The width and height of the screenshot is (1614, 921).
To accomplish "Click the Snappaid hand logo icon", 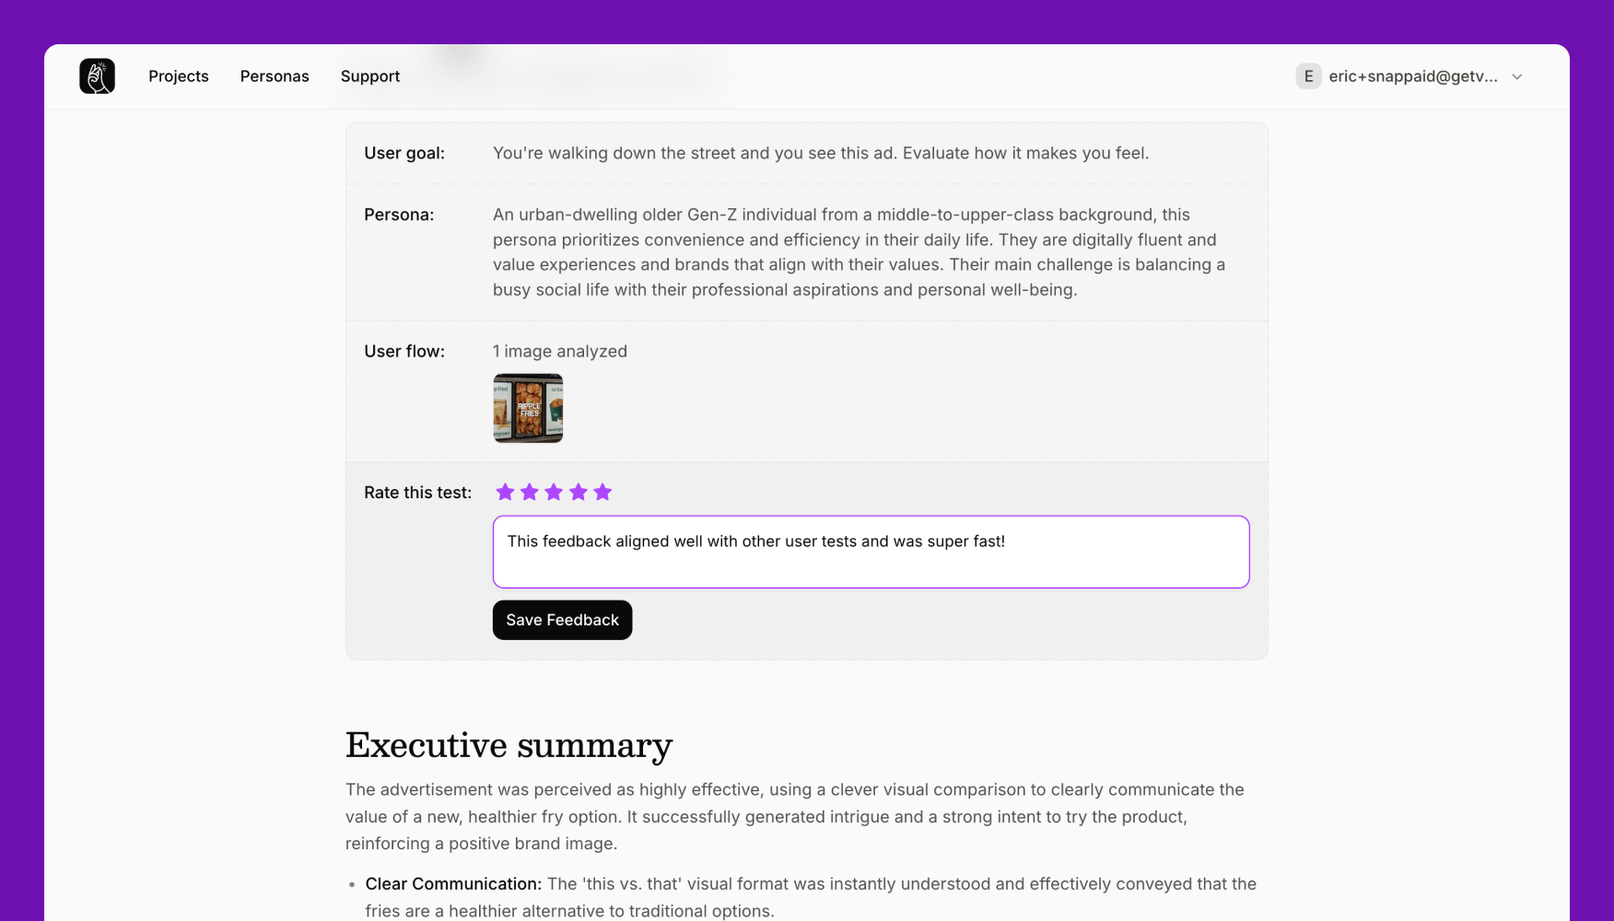I will pyautogui.click(x=97, y=76).
